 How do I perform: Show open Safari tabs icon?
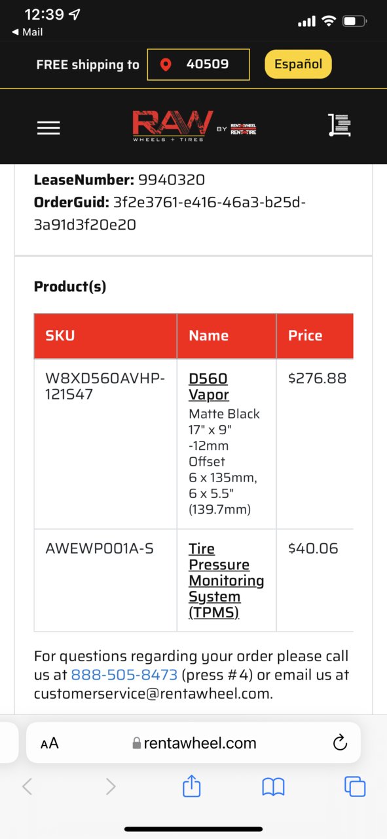point(355,786)
